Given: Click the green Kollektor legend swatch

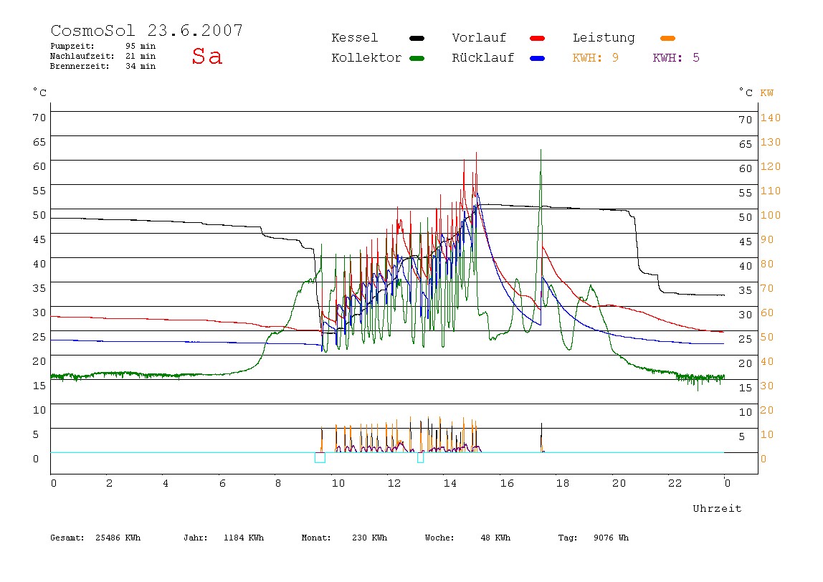Looking at the screenshot, I should pos(417,58).
